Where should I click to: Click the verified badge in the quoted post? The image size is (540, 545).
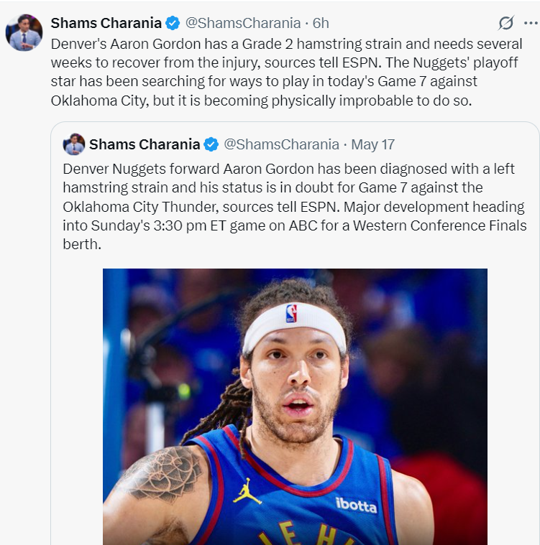pos(211,144)
